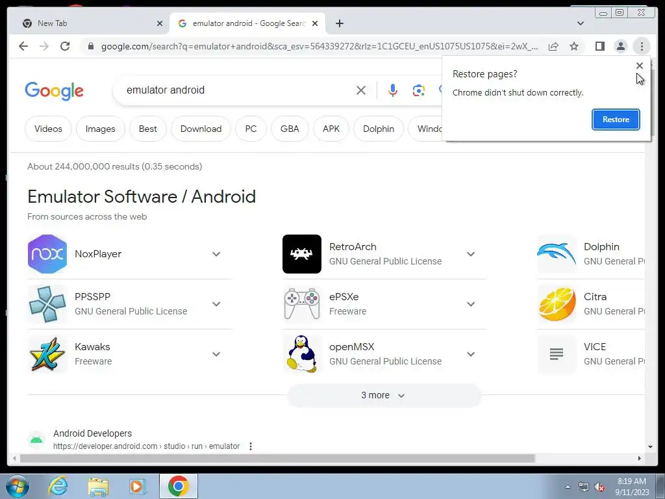Screen dimensions: 665x499
Task: Search by image with Google Lens
Action: [x=419, y=90]
